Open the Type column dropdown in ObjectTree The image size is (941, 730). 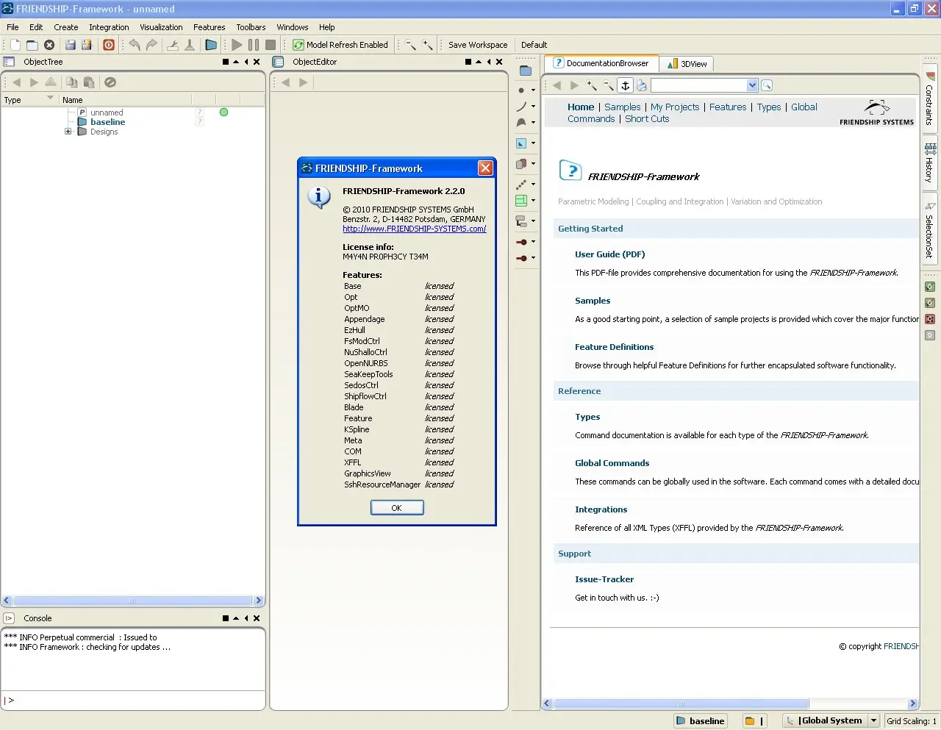50,98
